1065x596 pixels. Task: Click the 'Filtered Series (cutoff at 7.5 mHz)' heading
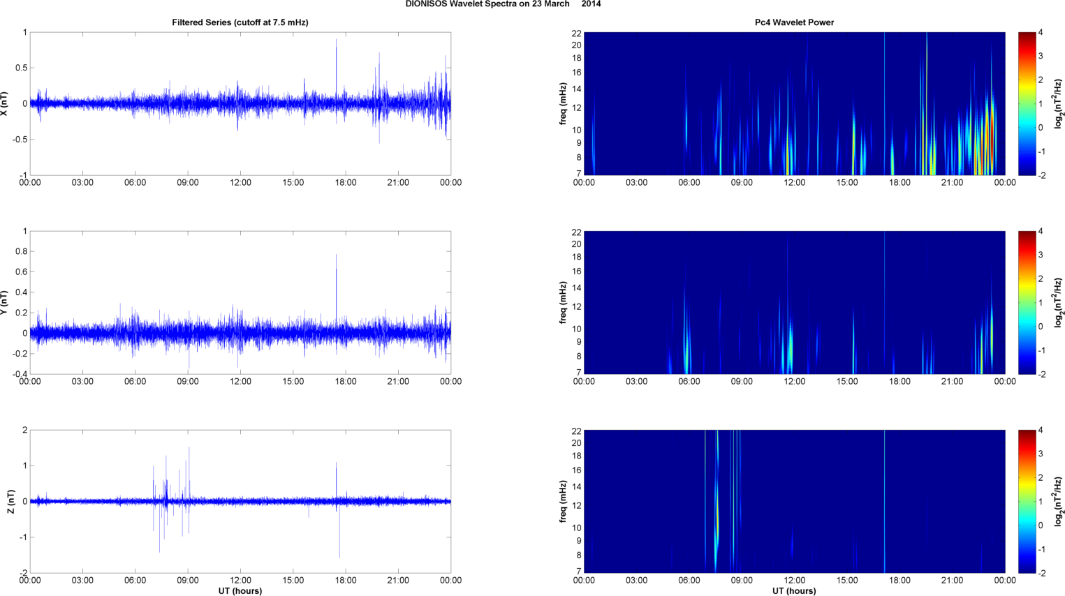[x=240, y=22]
